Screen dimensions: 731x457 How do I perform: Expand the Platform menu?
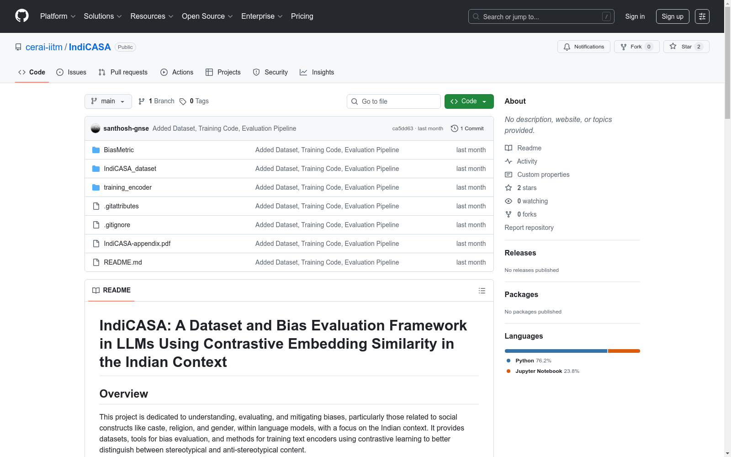58,16
